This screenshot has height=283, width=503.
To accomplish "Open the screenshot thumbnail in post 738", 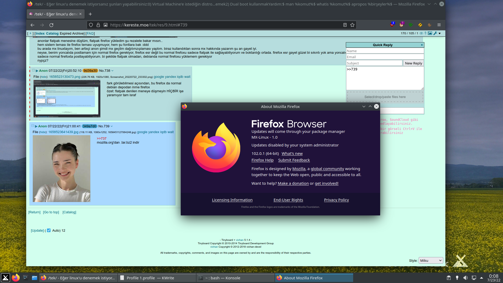I will pyautogui.click(x=67, y=99).
